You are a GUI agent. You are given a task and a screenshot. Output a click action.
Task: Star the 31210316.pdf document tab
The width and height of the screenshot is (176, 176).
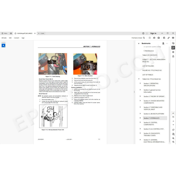click(x=16, y=33)
